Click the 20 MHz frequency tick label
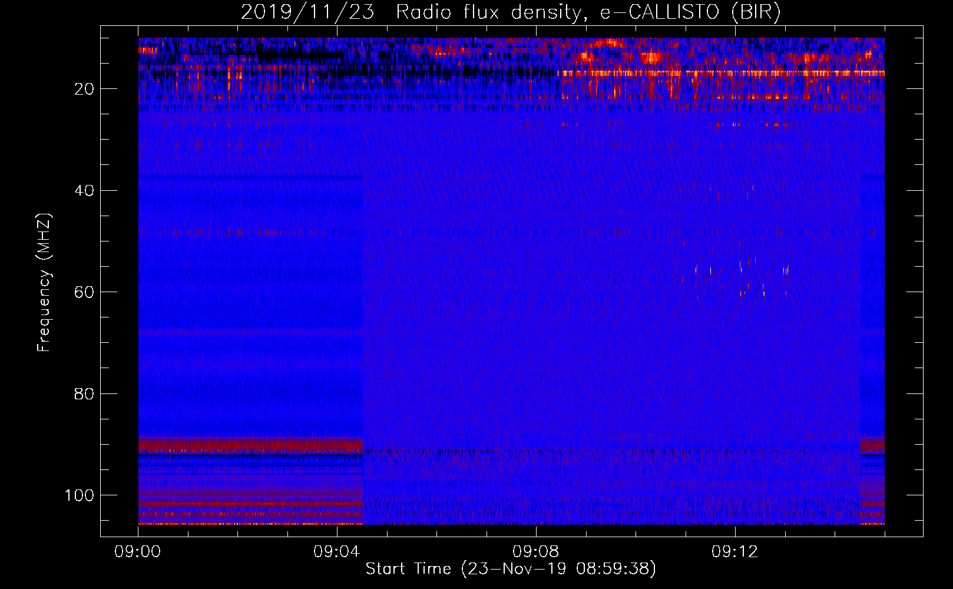 coord(85,89)
